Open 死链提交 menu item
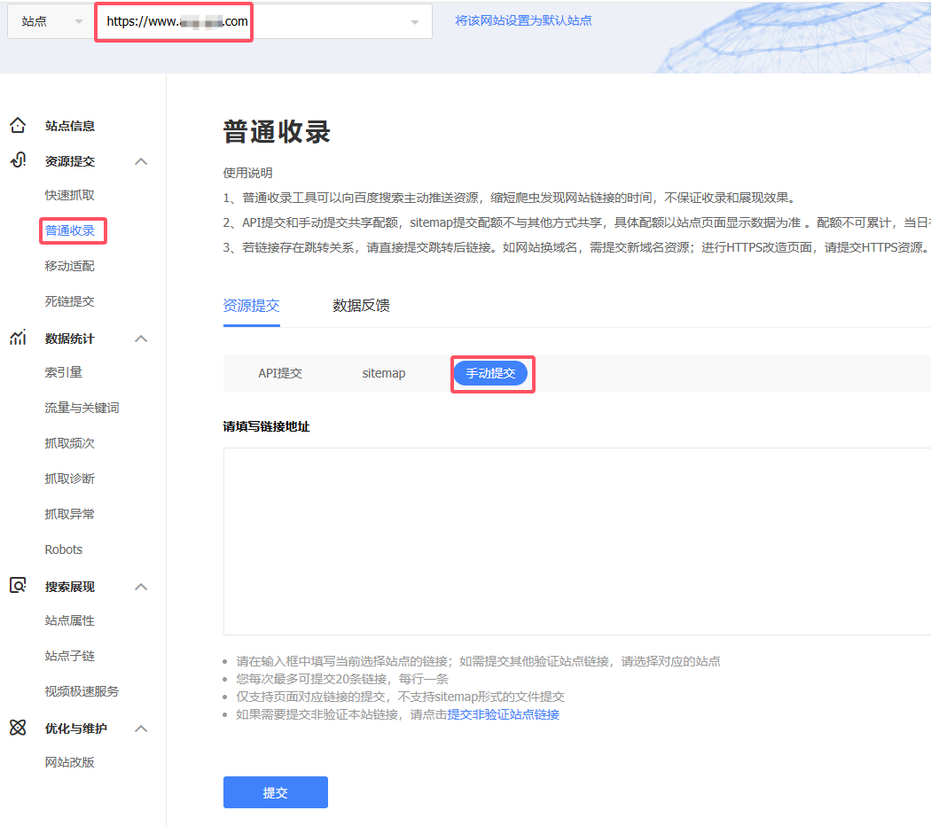This screenshot has height=826, width=931. (69, 301)
